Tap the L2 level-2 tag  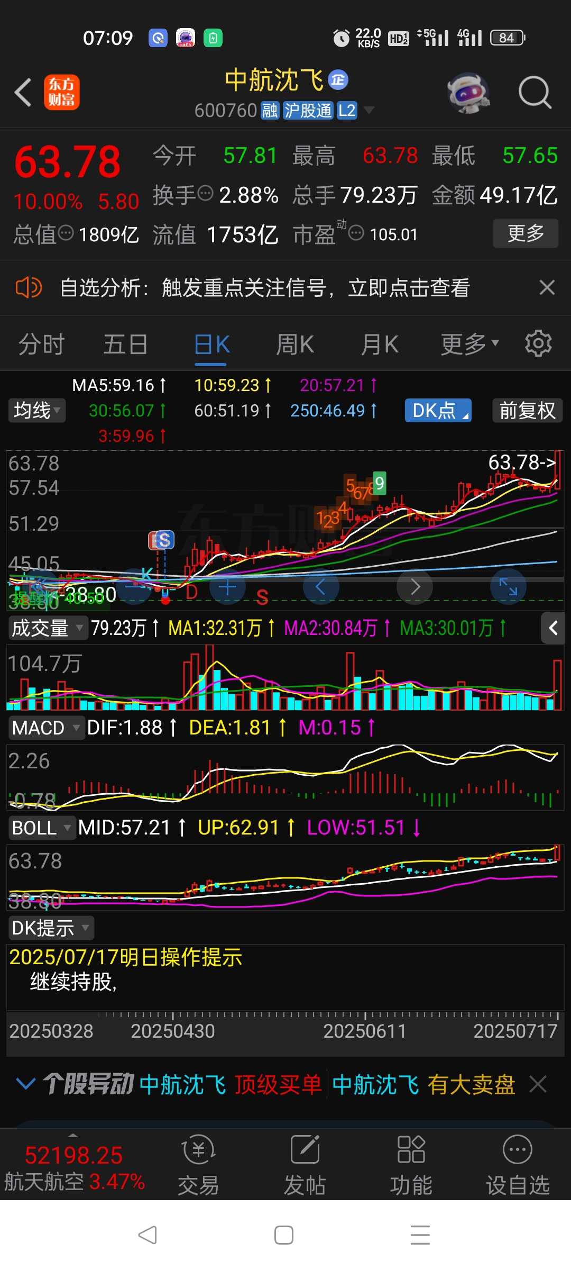tap(347, 110)
